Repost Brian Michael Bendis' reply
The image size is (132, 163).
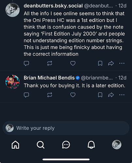(x=50, y=95)
